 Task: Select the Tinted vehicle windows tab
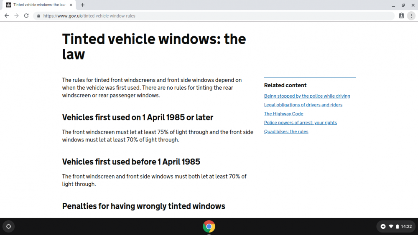[39, 5]
